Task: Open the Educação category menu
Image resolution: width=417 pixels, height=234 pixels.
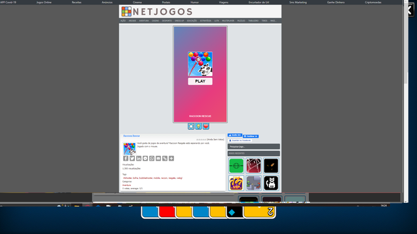Action: tap(192, 21)
